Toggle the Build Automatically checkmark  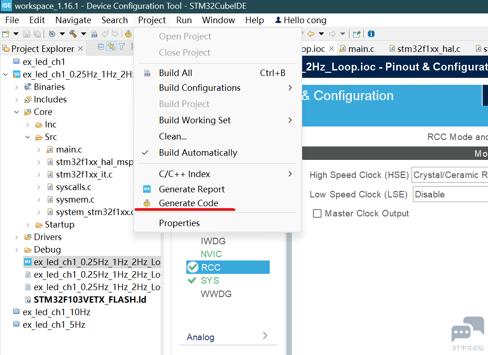[145, 153]
